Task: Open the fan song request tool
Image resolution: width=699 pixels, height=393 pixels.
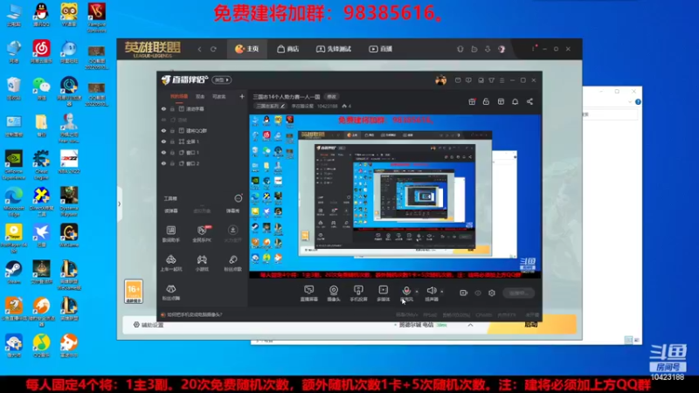Action: tap(232, 263)
